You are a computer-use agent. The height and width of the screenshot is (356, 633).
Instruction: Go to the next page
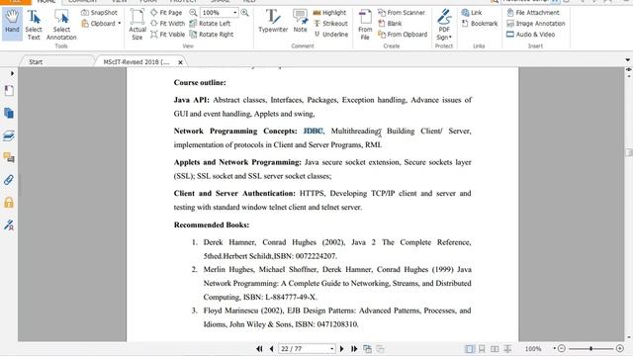342,349
